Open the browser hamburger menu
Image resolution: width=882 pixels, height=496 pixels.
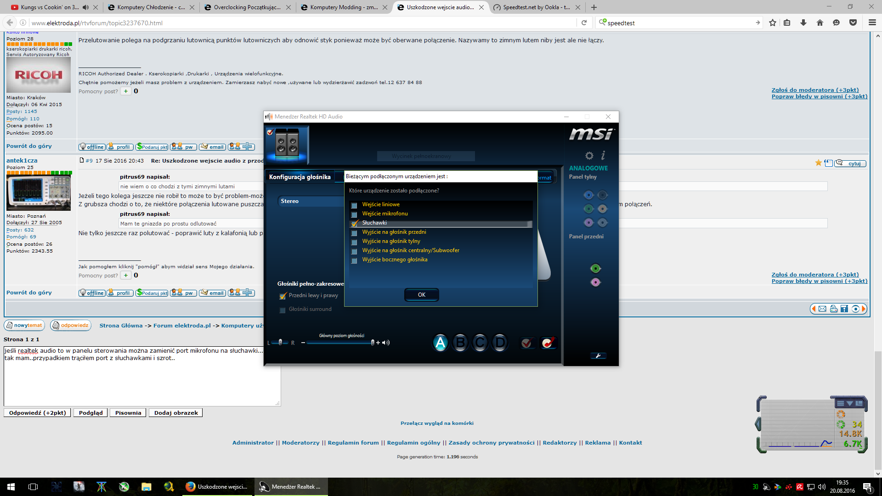872,23
